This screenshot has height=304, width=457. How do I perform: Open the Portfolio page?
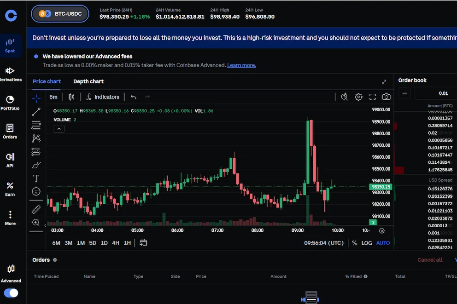[x=10, y=103]
